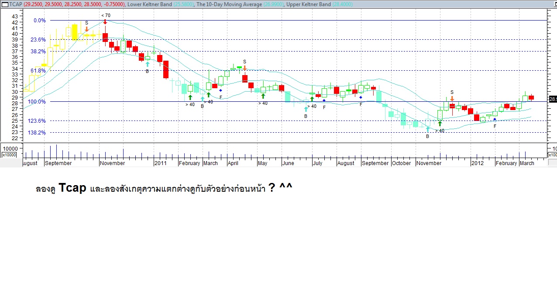Select the 138.2% Fibonacci level label
The height and width of the screenshot is (293, 557).
[37, 133]
